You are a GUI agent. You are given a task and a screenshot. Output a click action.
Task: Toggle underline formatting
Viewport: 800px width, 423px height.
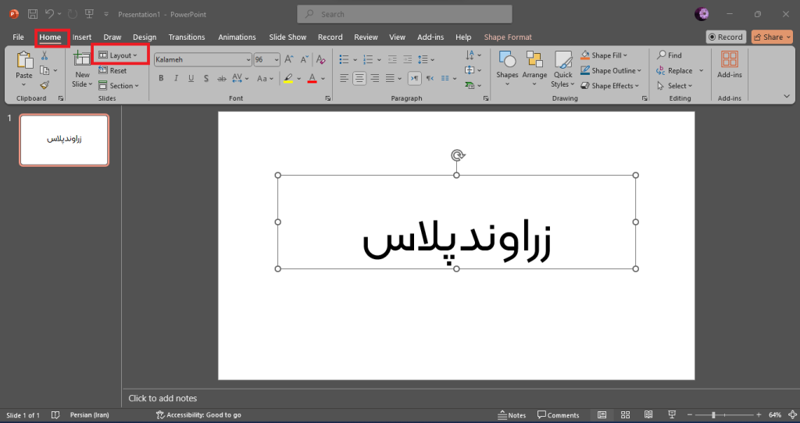tap(191, 79)
